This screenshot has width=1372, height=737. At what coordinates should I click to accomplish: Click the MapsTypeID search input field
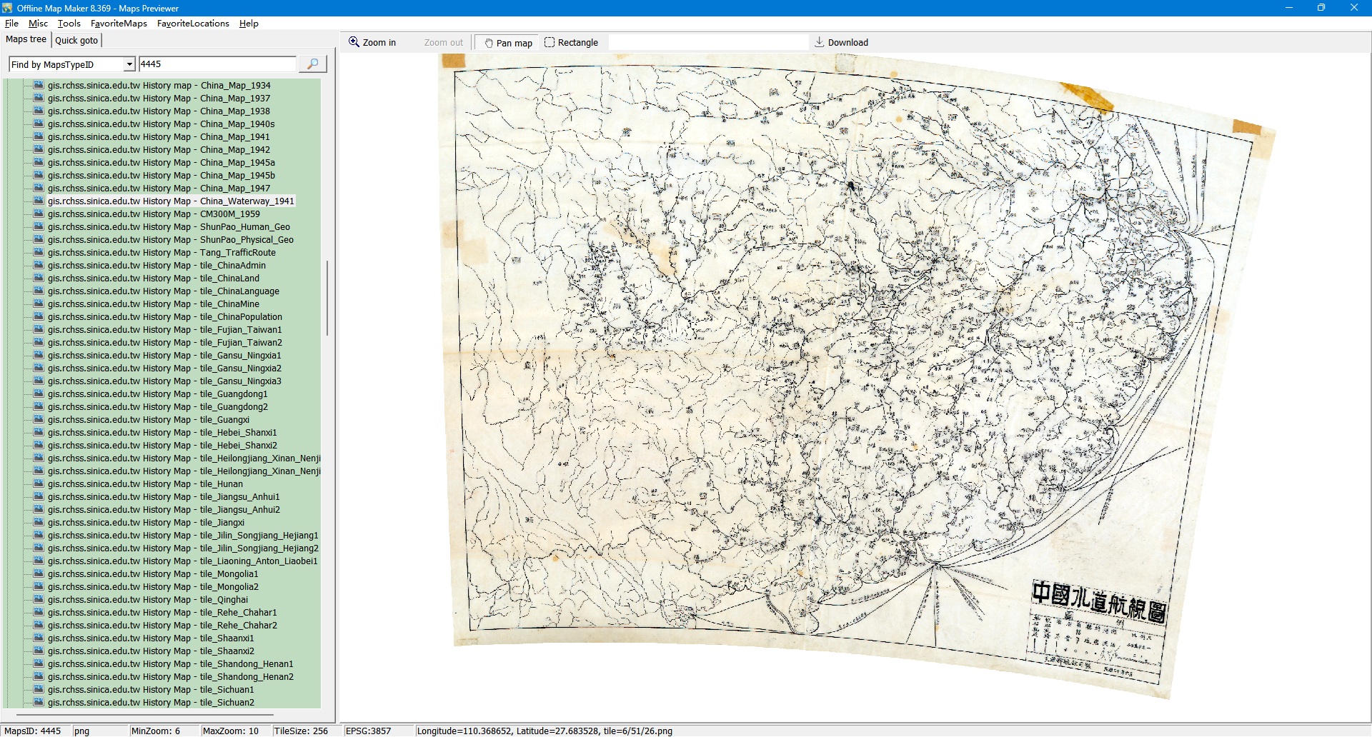[x=217, y=64]
